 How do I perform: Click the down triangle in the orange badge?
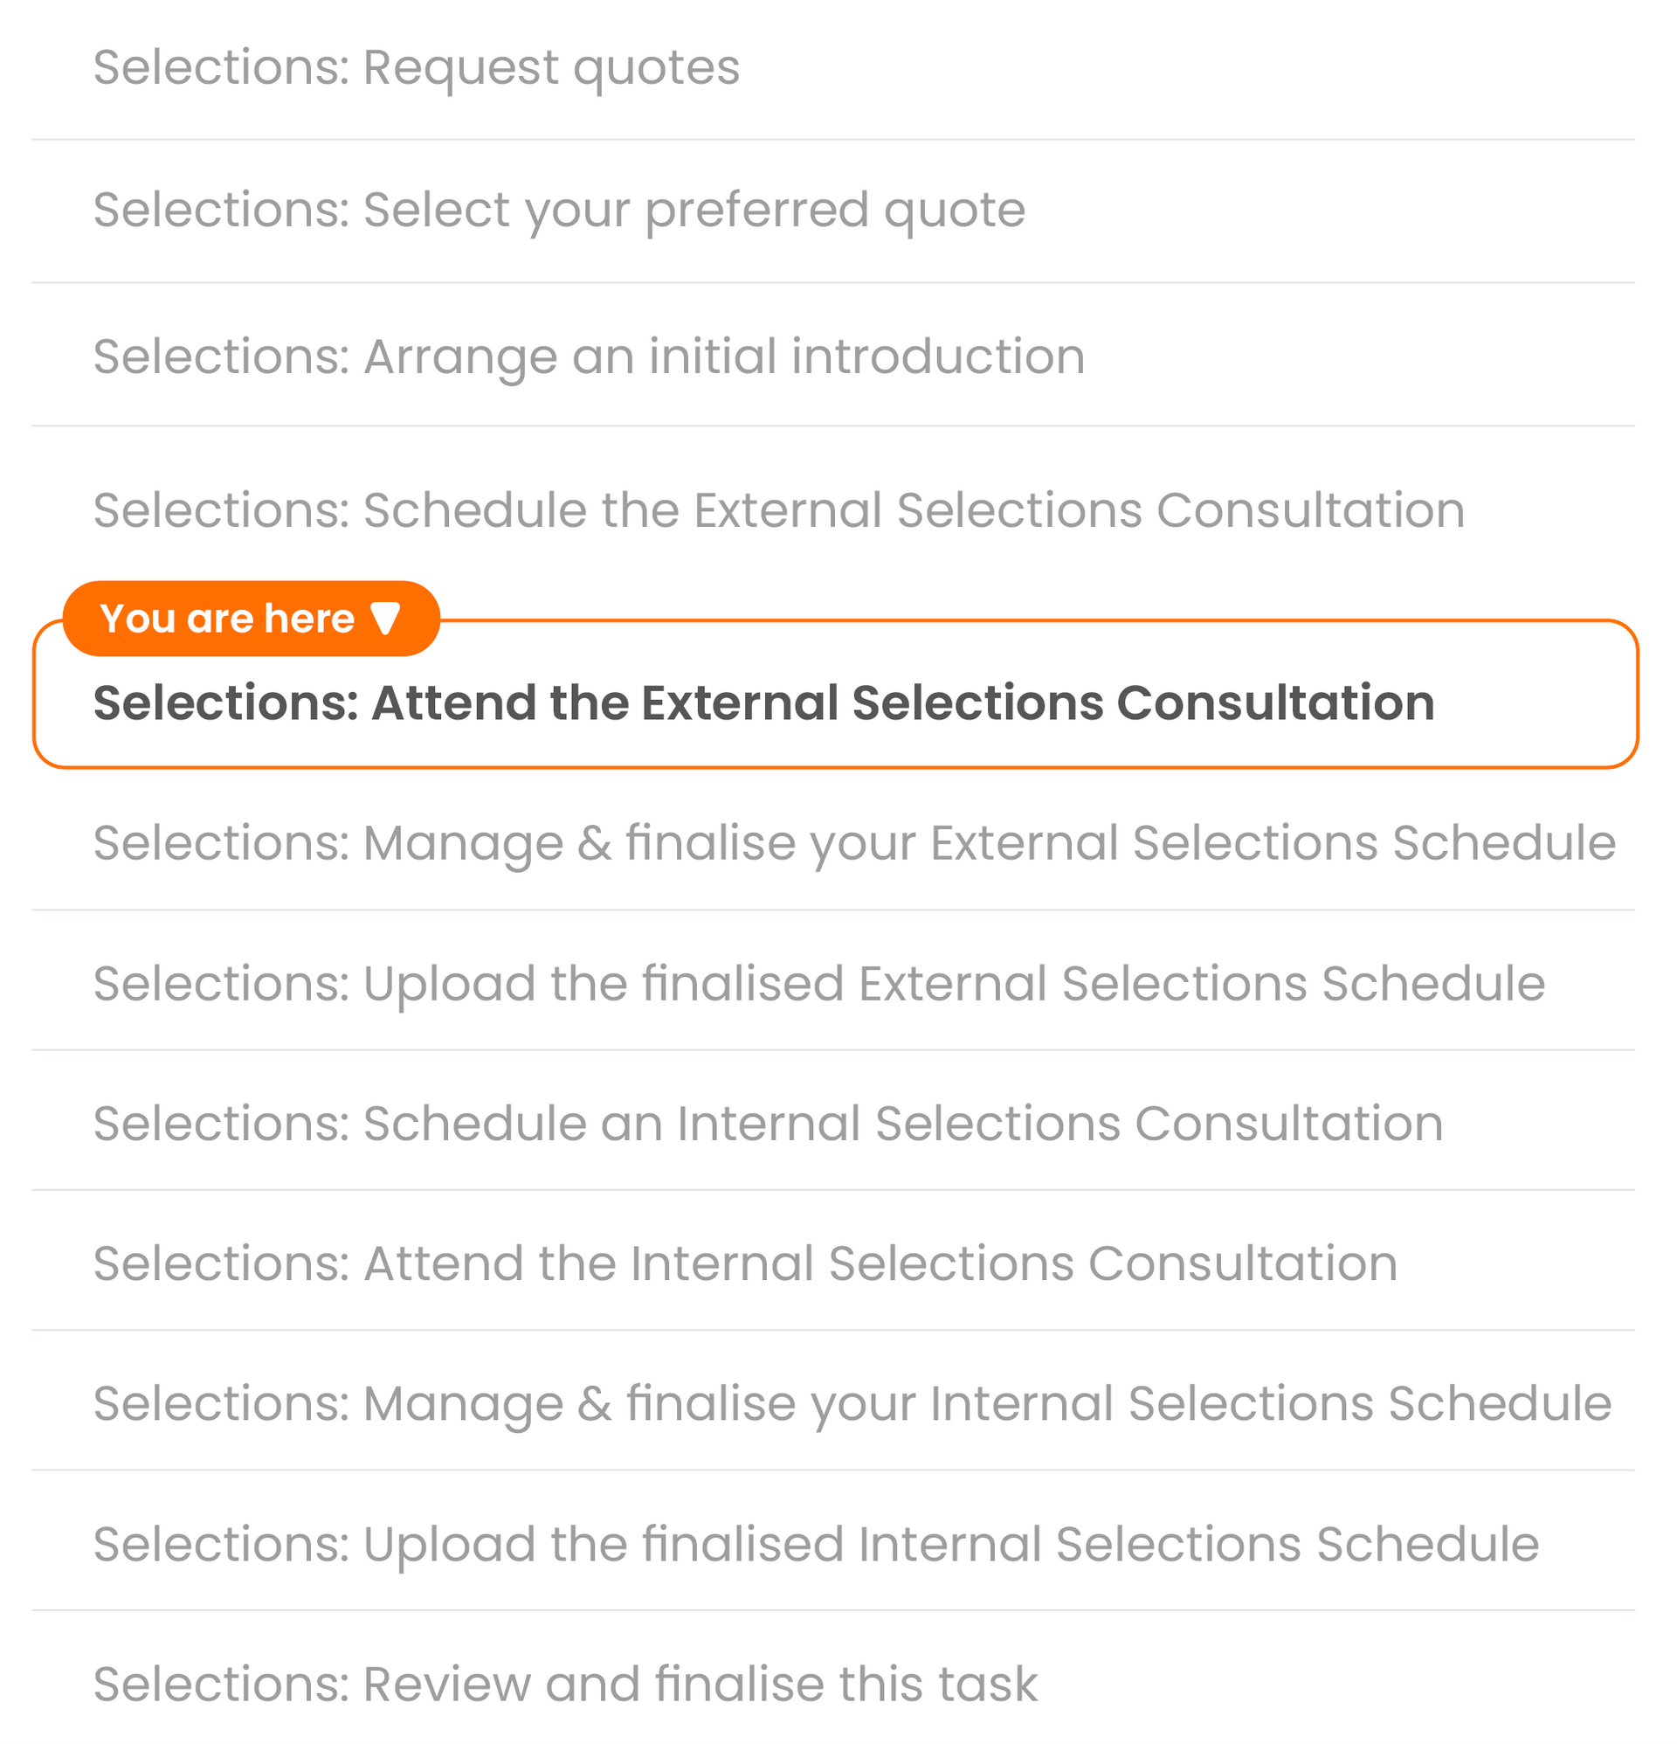tap(385, 619)
